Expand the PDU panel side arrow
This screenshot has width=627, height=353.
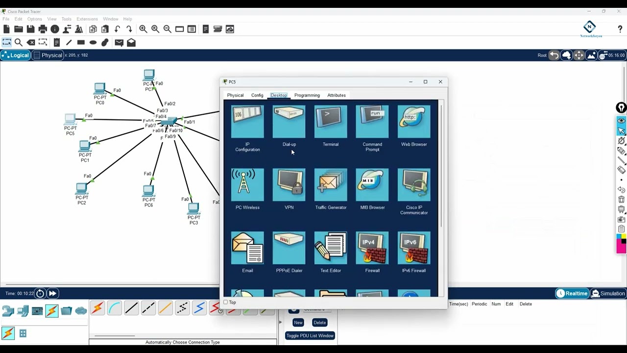pyautogui.click(x=280, y=322)
